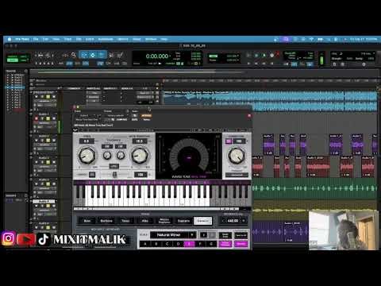Decrease the 440.00 reference pitch

click(x=223, y=220)
